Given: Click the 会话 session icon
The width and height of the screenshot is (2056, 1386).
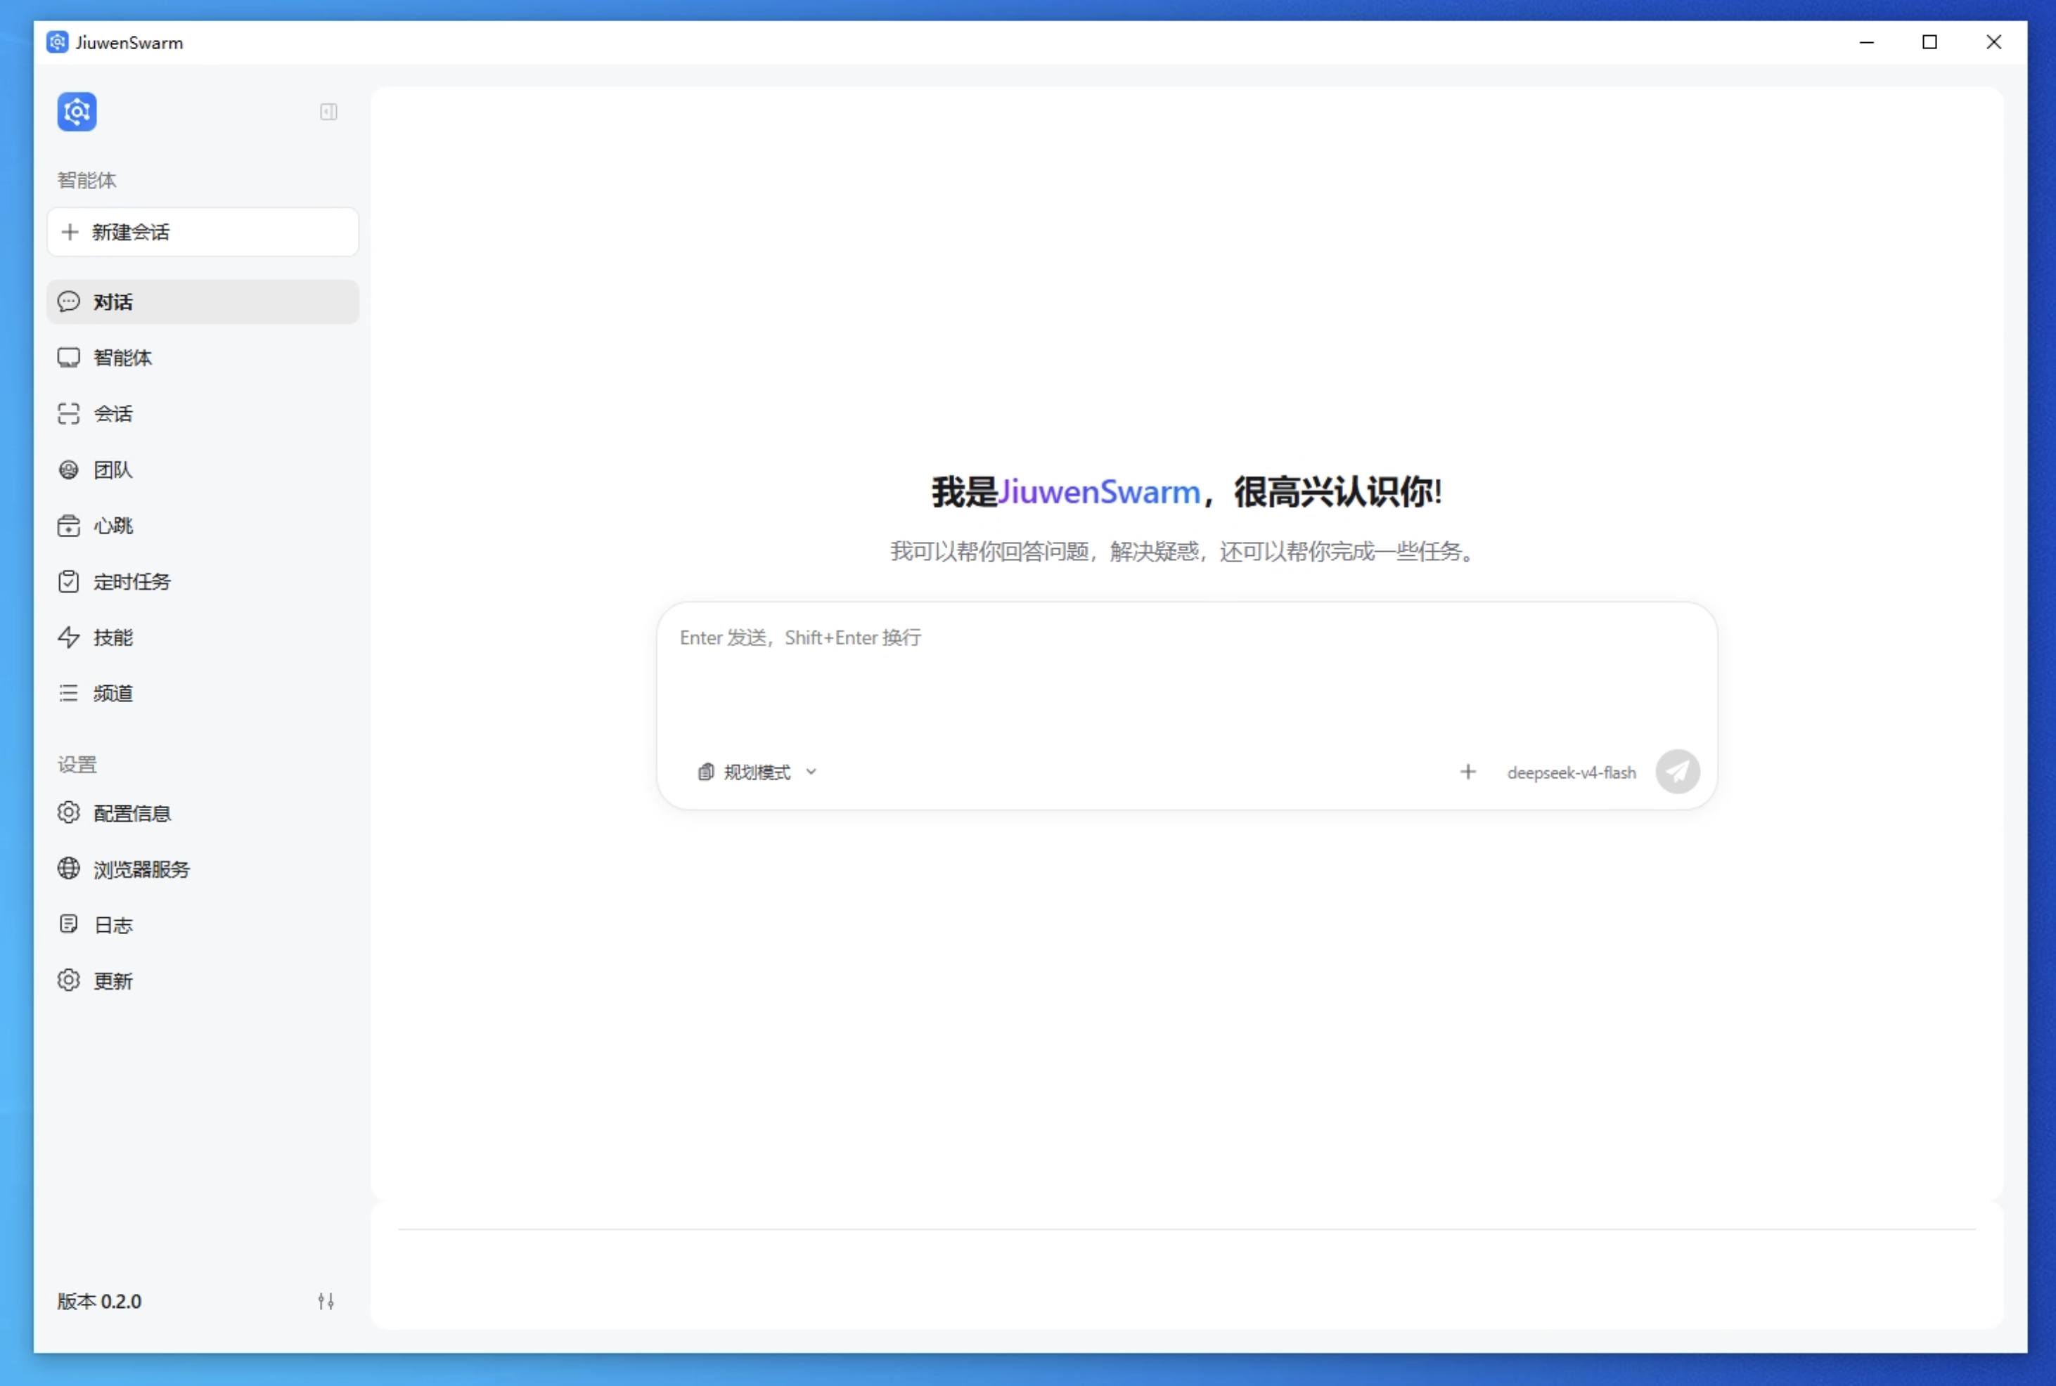Looking at the screenshot, I should tap(68, 414).
